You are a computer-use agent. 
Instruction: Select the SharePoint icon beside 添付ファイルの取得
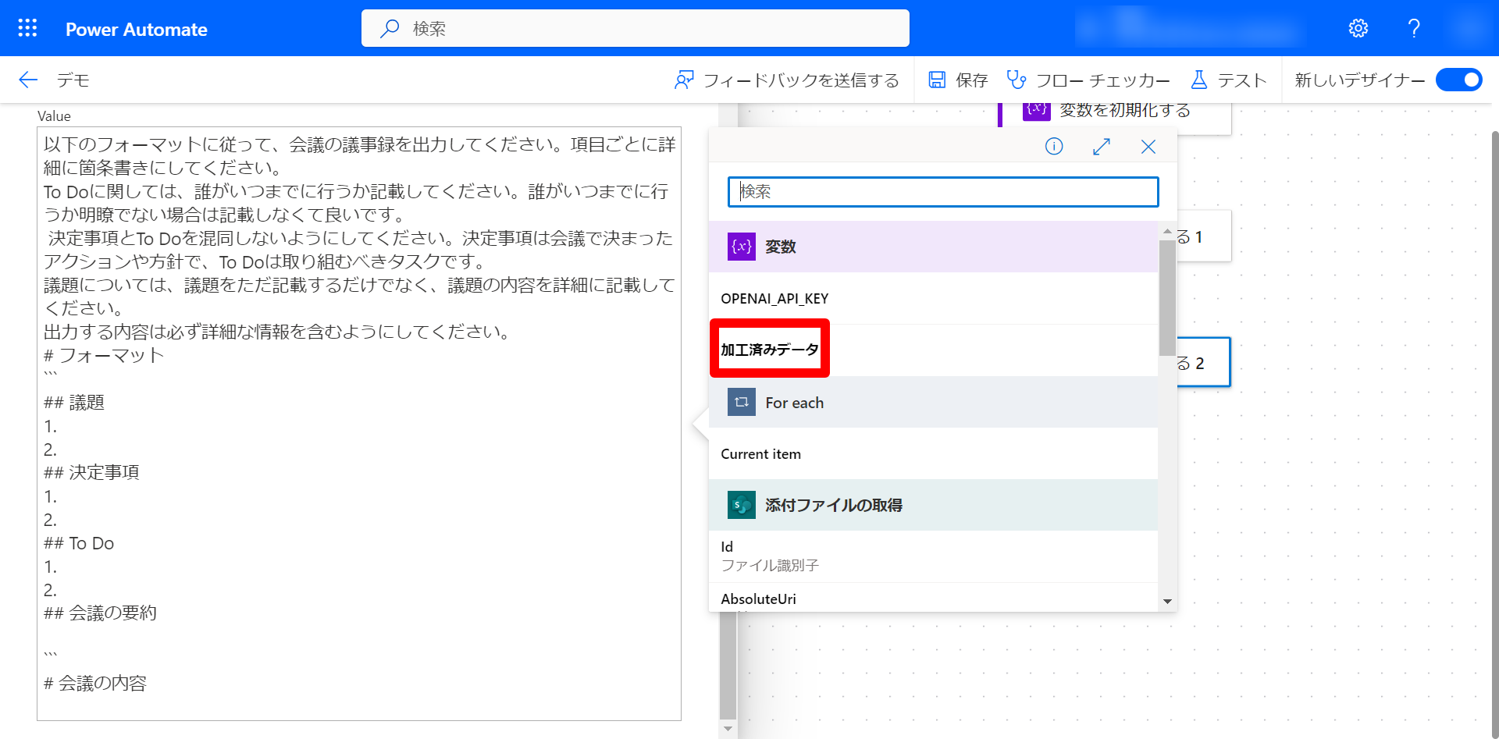pyautogui.click(x=740, y=504)
